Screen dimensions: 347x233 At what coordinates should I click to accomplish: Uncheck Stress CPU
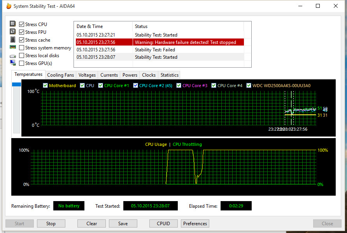[x=21, y=25]
